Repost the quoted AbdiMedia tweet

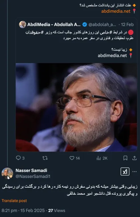pos(45,158)
